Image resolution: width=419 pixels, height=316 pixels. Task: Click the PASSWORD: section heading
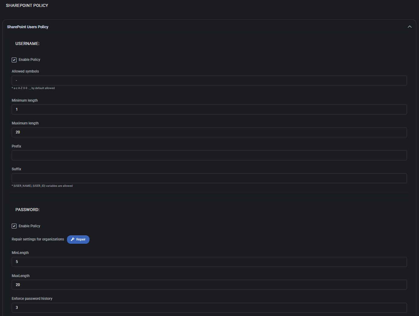(27, 210)
